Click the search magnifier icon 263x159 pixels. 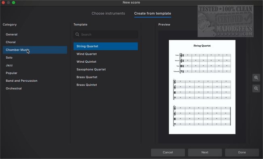[77, 34]
